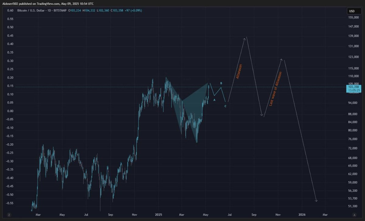
Task: Click the wave label A on chart
Action: 214,100
